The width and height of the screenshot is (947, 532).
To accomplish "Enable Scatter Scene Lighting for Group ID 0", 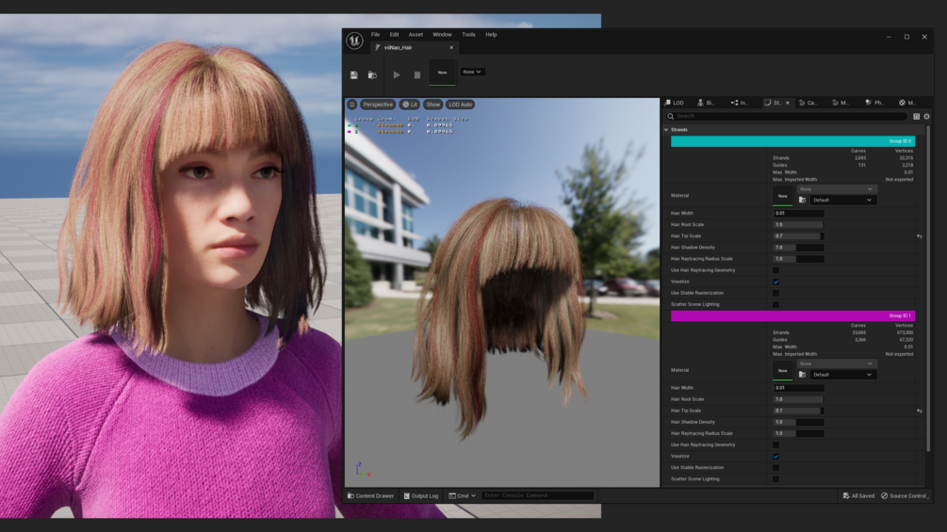I will coord(776,304).
